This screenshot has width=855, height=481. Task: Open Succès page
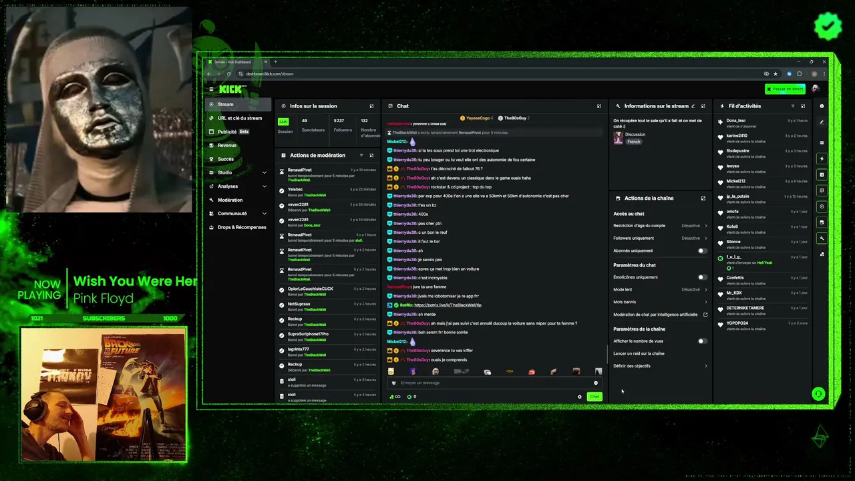238,159
